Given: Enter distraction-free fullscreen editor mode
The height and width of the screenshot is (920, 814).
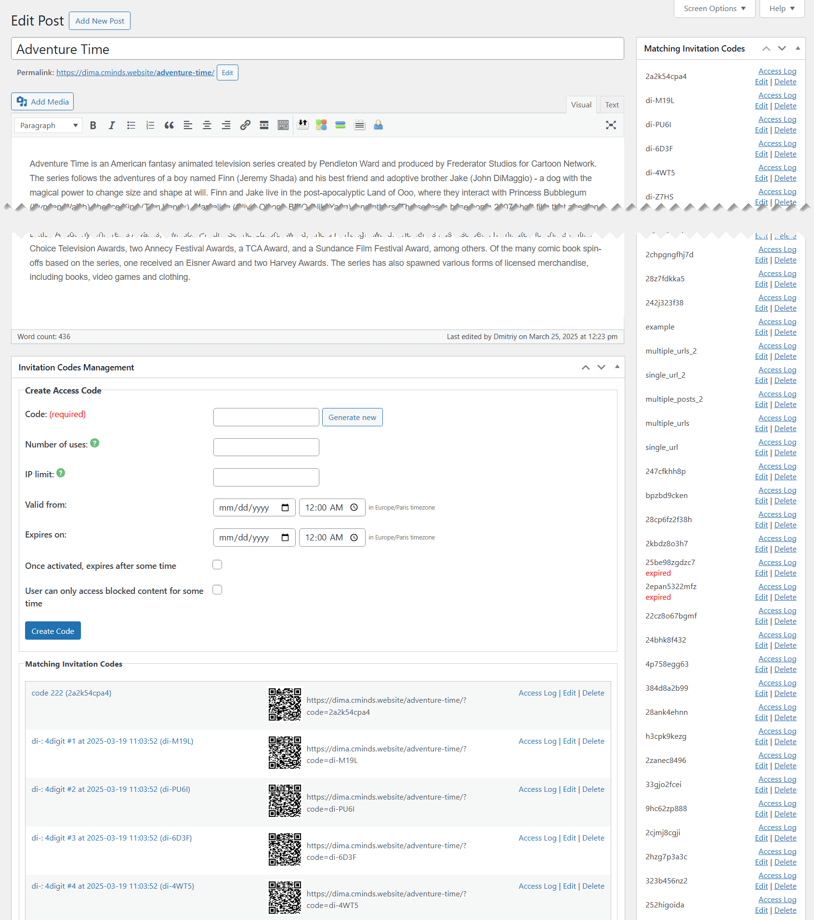Looking at the screenshot, I should [611, 125].
